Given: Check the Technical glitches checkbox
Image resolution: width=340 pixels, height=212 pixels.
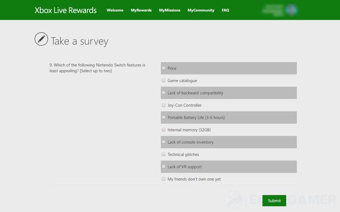Looking at the screenshot, I should (x=164, y=154).
